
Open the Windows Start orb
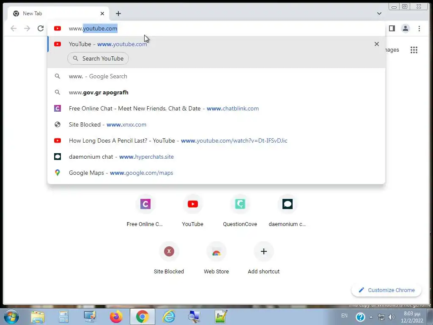[x=11, y=317]
